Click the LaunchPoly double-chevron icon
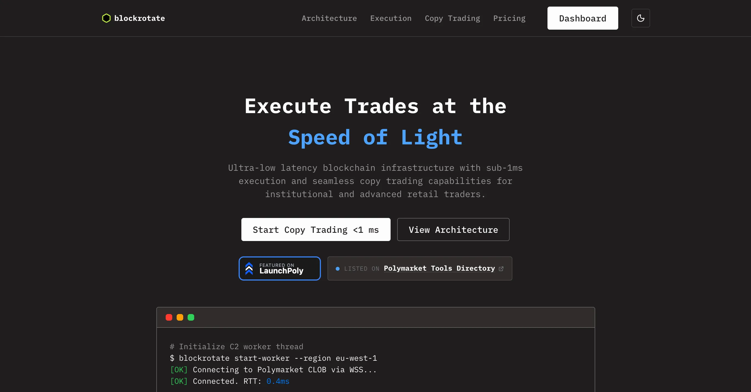This screenshot has width=751, height=392. 249,268
